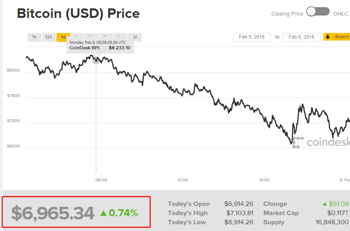
Task: Open the Feb 6, 2018 end date field
Action: (301, 37)
